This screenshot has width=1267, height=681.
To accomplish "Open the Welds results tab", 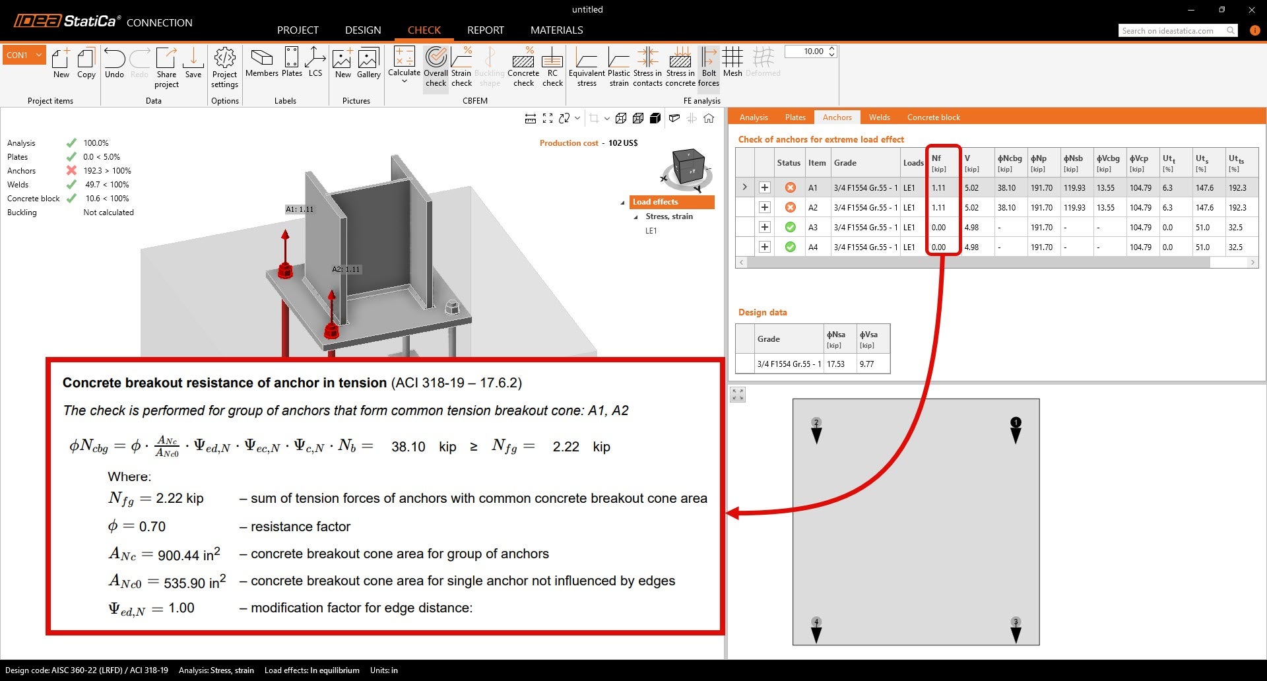I will (x=879, y=117).
